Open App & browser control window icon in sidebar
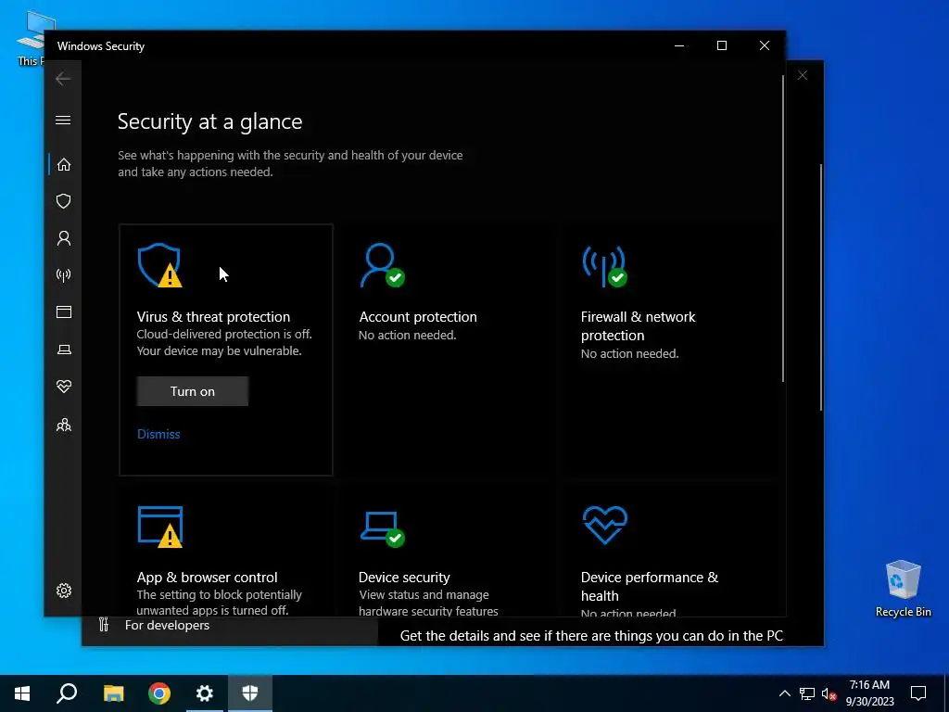949x712 pixels. [64, 311]
